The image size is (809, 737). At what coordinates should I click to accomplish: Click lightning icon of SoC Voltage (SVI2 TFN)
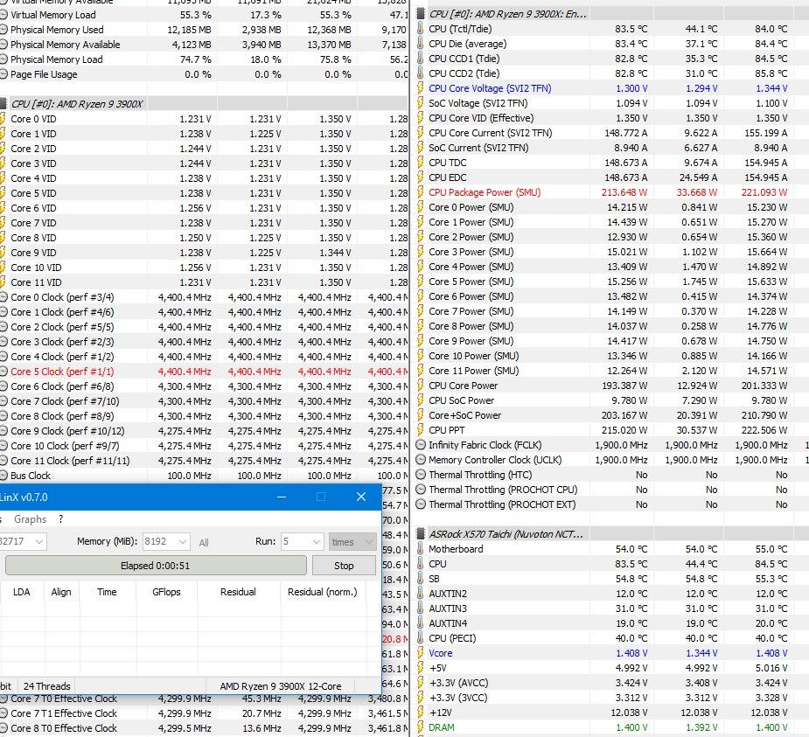(x=421, y=103)
